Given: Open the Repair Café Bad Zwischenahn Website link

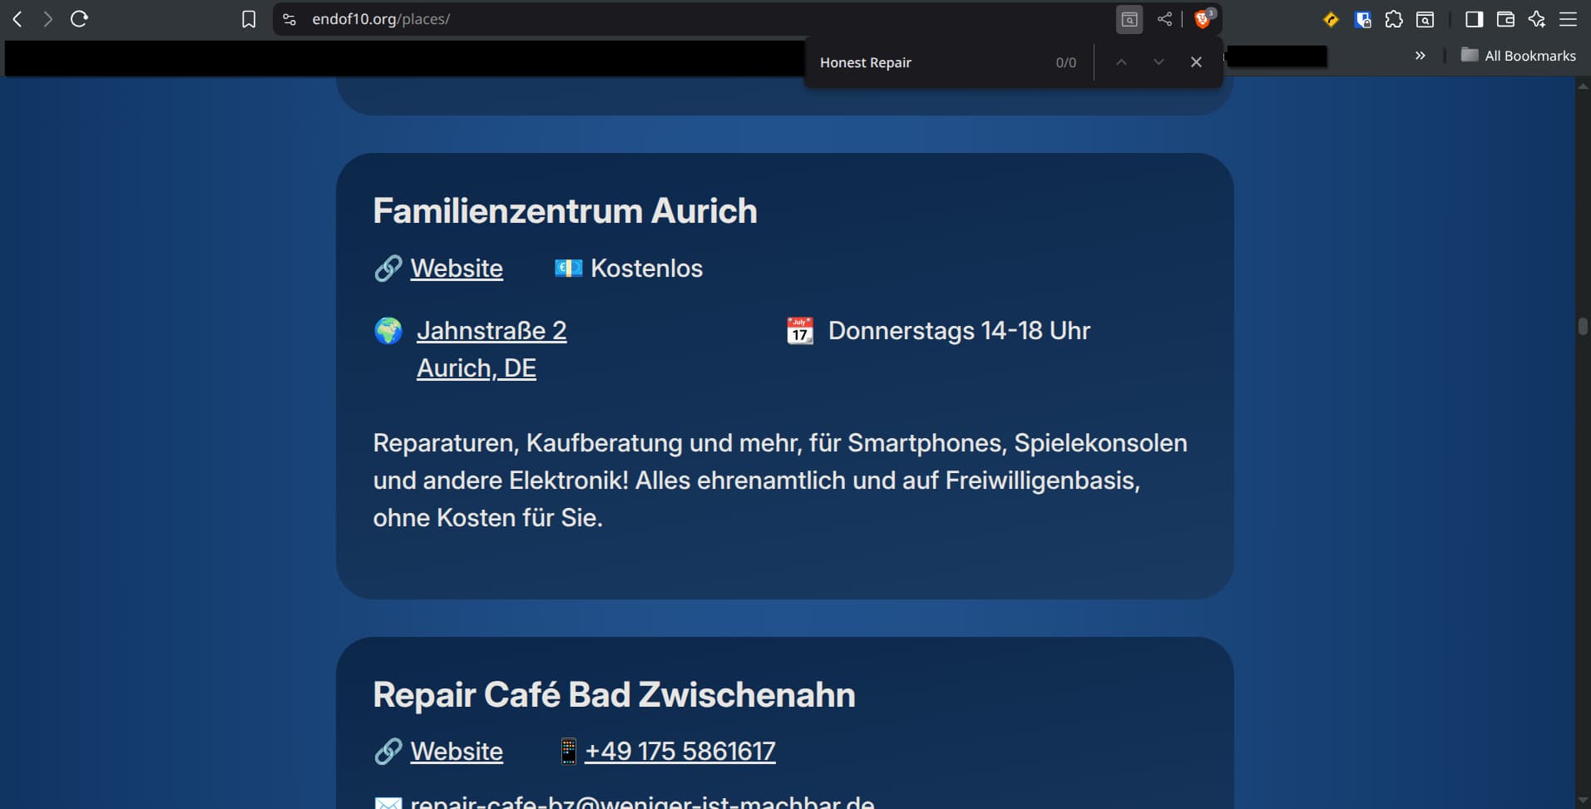Looking at the screenshot, I should coord(457,752).
